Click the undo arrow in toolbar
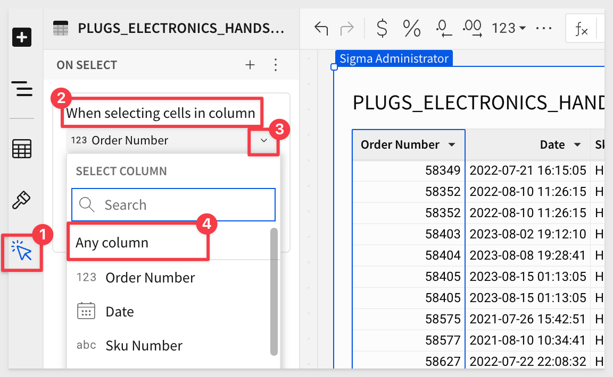The height and width of the screenshot is (377, 613). [x=321, y=28]
